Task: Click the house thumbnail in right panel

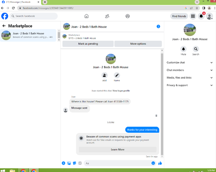Action: click(x=190, y=30)
